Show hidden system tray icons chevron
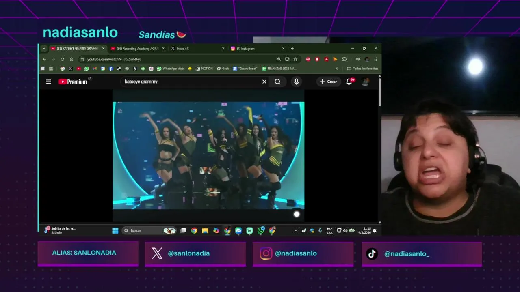This screenshot has width=520, height=292. 296,230
